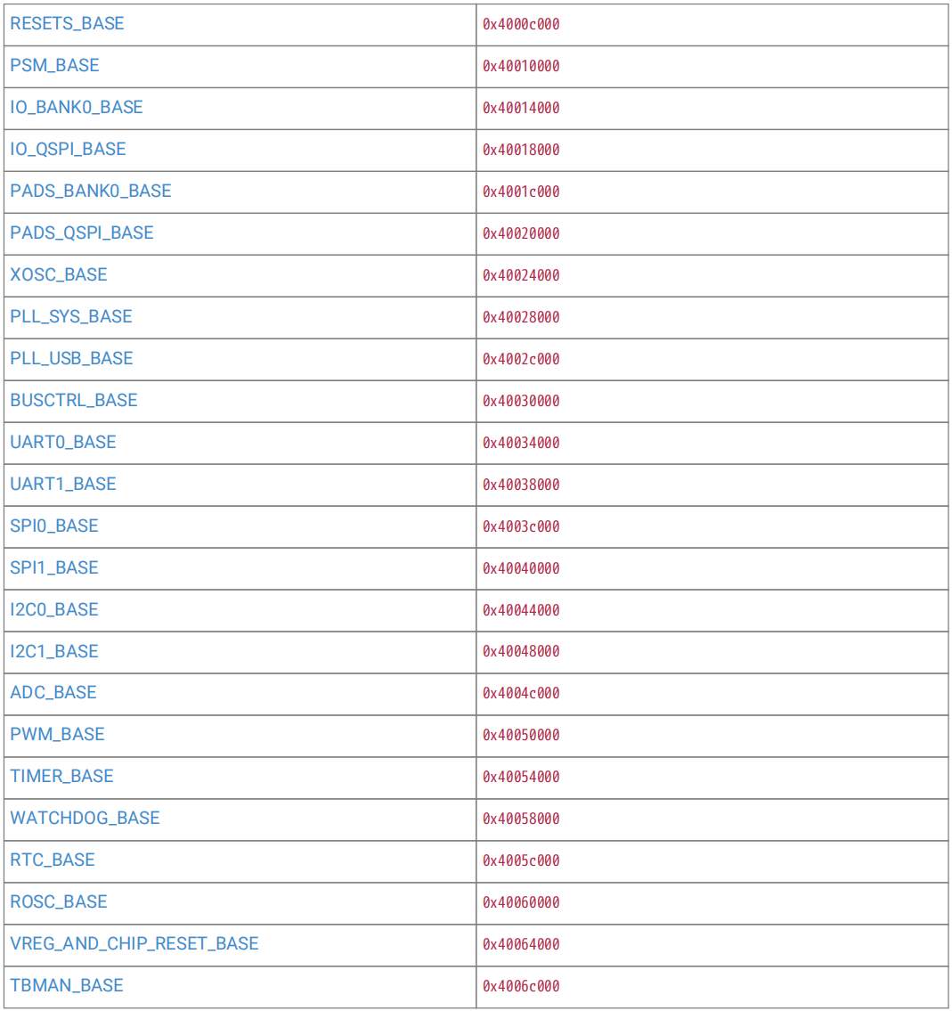Image resolution: width=952 pixels, height=1011 pixels.
Task: Click the PSM_BASE link
Action: click(x=55, y=66)
